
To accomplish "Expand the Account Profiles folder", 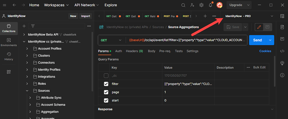I will click(27, 49).
